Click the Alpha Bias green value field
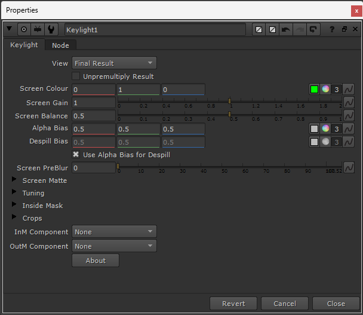 pos(138,129)
